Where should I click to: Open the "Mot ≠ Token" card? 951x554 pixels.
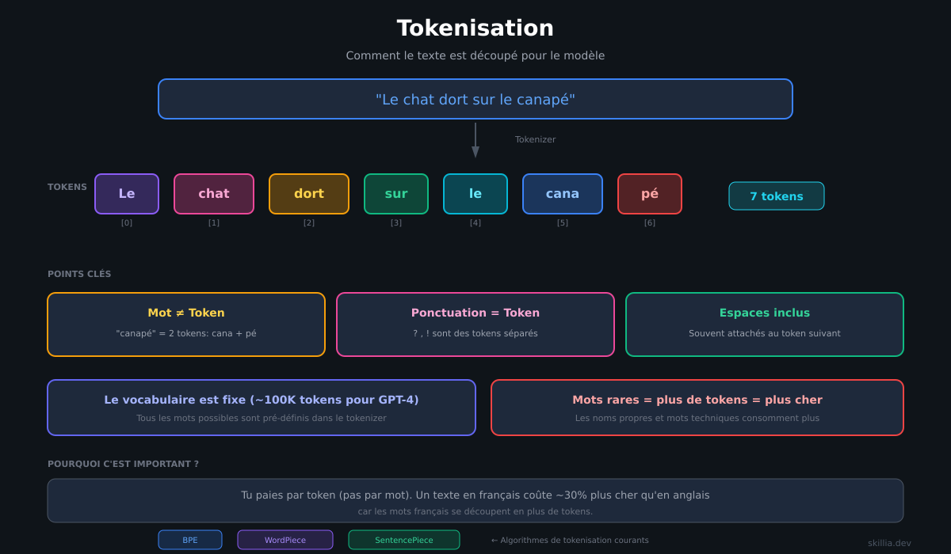point(186,324)
